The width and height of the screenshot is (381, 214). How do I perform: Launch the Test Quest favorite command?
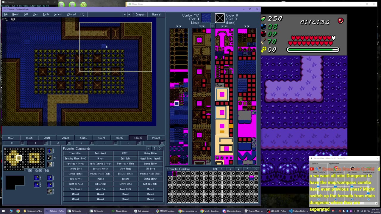pyautogui.click(x=100, y=153)
